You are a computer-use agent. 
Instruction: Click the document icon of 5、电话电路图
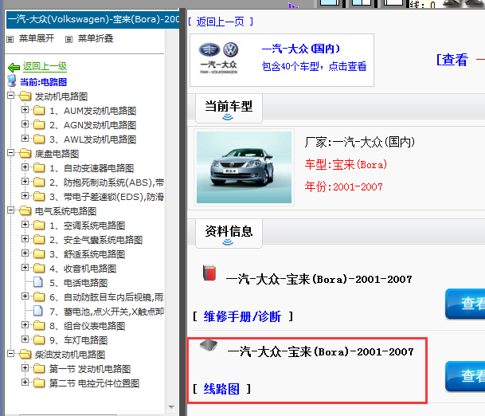(38, 282)
